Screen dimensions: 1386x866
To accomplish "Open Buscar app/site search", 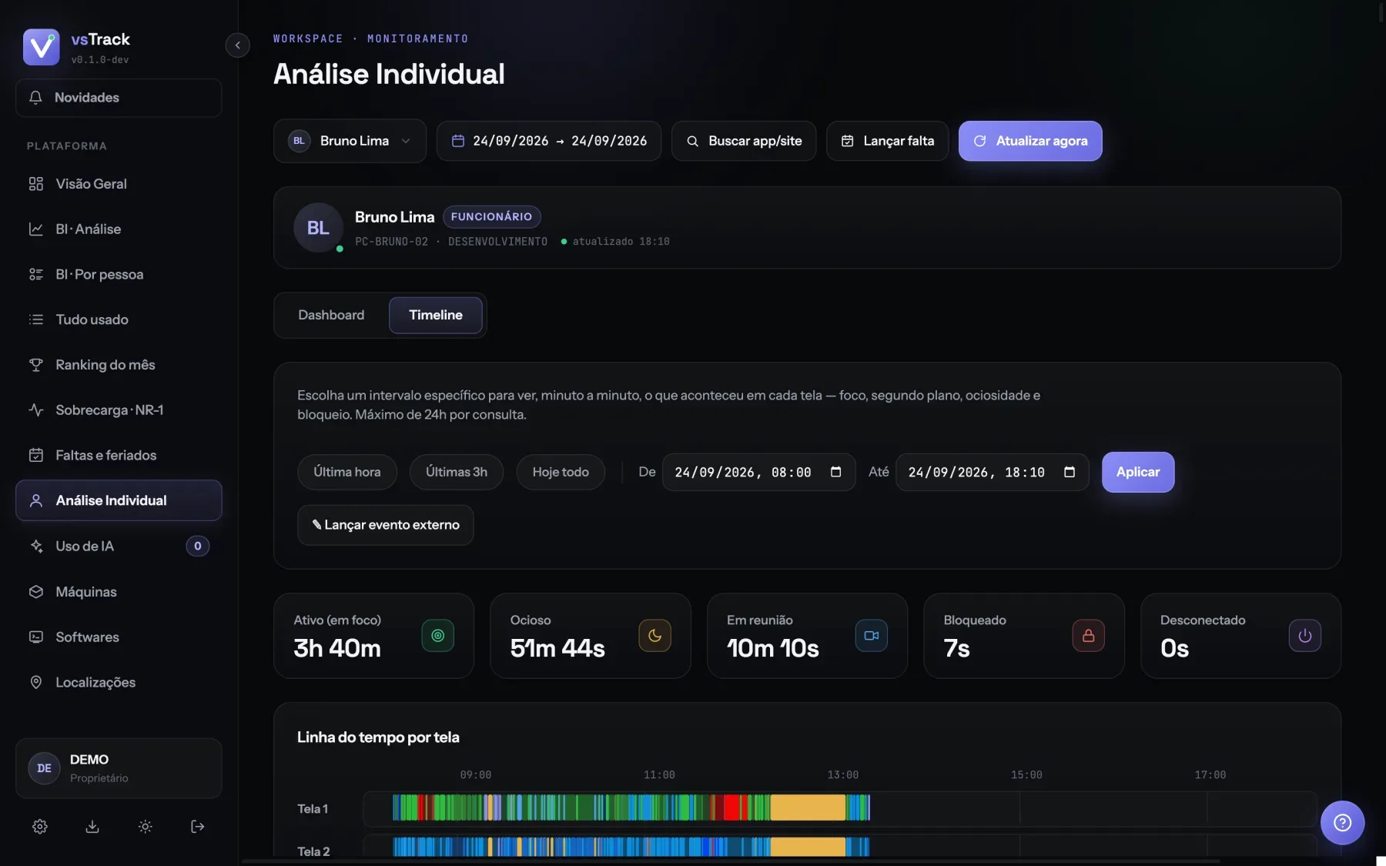I will coord(744,141).
